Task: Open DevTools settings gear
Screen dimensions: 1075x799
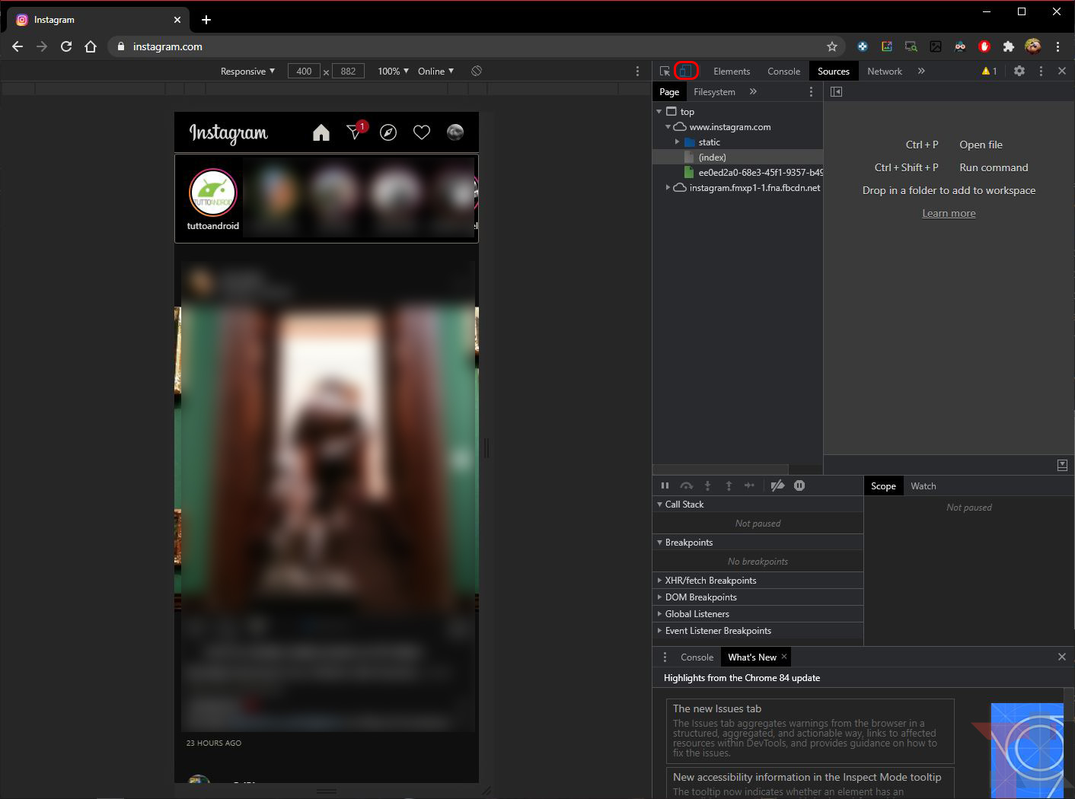Action: coord(1019,71)
